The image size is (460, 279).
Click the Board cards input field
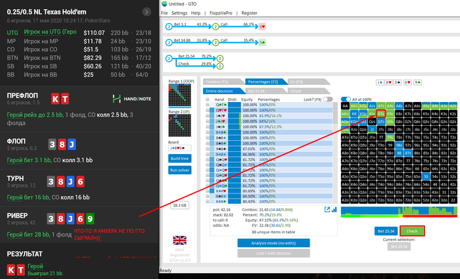pyautogui.click(x=179, y=148)
